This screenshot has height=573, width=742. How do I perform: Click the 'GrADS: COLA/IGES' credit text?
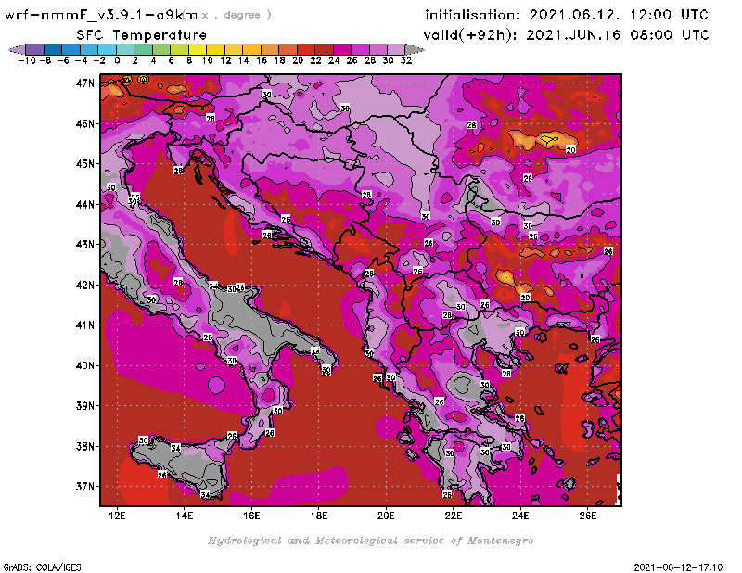42,567
